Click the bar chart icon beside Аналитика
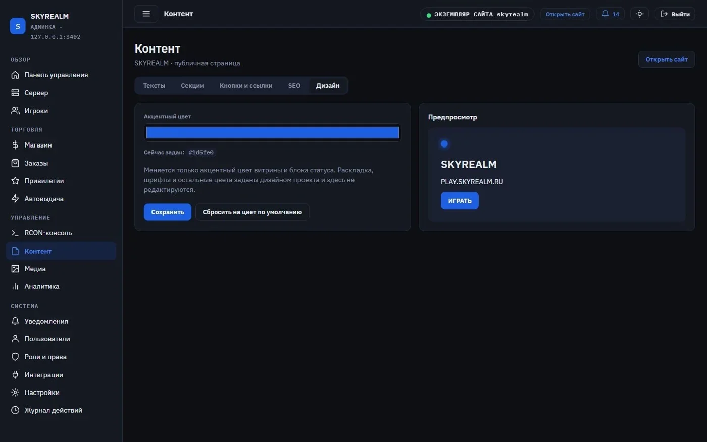The width and height of the screenshot is (707, 442). [x=15, y=286]
